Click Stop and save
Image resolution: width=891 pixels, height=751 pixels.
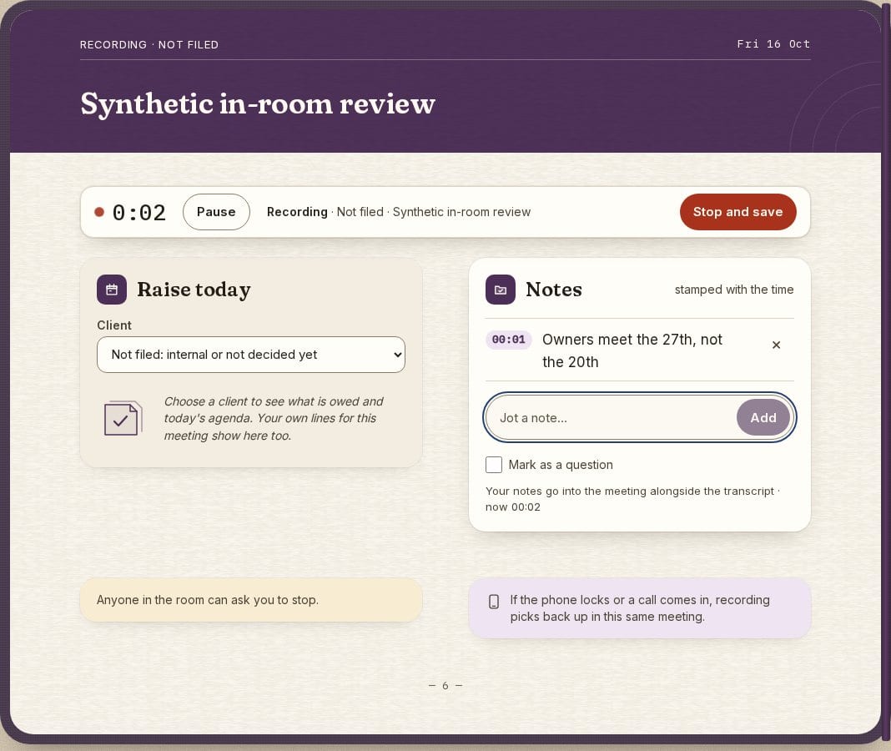[737, 212]
